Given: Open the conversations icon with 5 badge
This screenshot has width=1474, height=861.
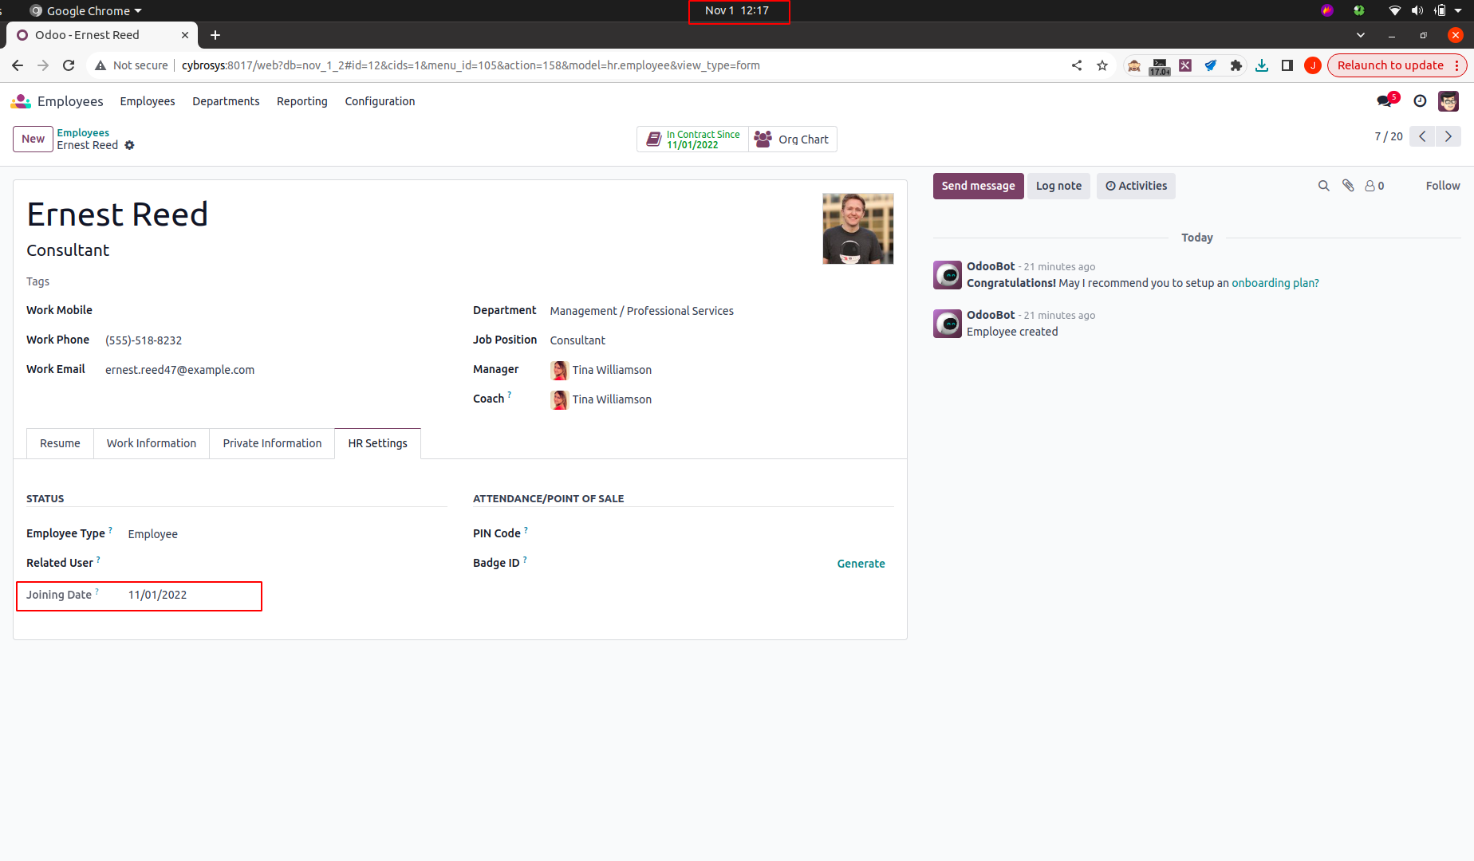Looking at the screenshot, I should tap(1387, 100).
